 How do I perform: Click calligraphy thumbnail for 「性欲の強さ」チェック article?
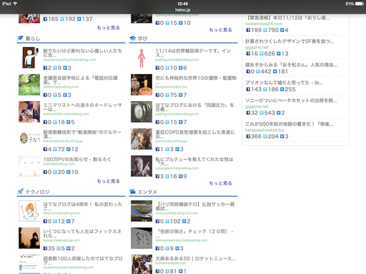click(x=142, y=238)
